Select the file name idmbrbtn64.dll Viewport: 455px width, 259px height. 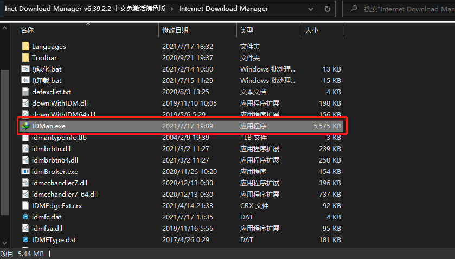click(x=55, y=160)
